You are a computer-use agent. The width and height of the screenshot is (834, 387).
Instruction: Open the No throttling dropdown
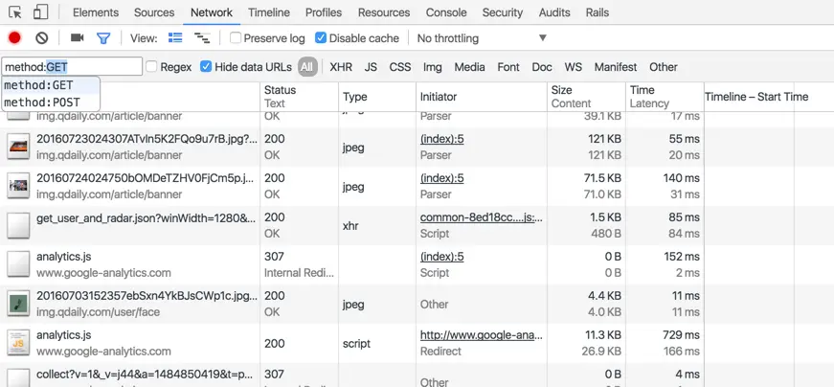(x=482, y=38)
